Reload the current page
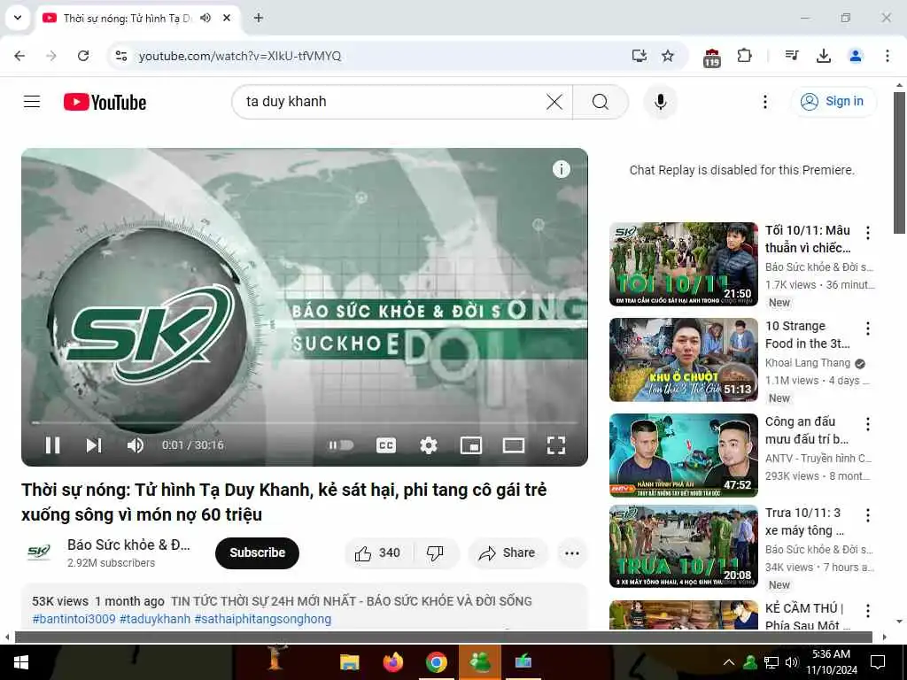 click(83, 56)
